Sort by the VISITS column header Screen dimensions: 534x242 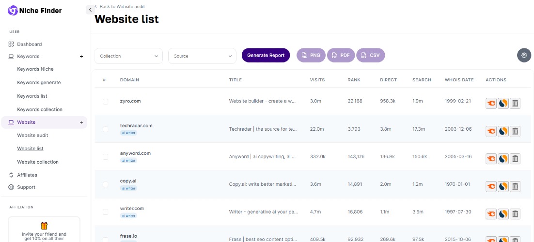click(x=317, y=80)
